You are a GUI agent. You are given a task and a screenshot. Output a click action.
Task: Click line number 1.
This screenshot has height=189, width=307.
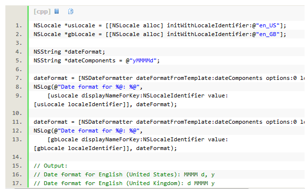point(19,25)
